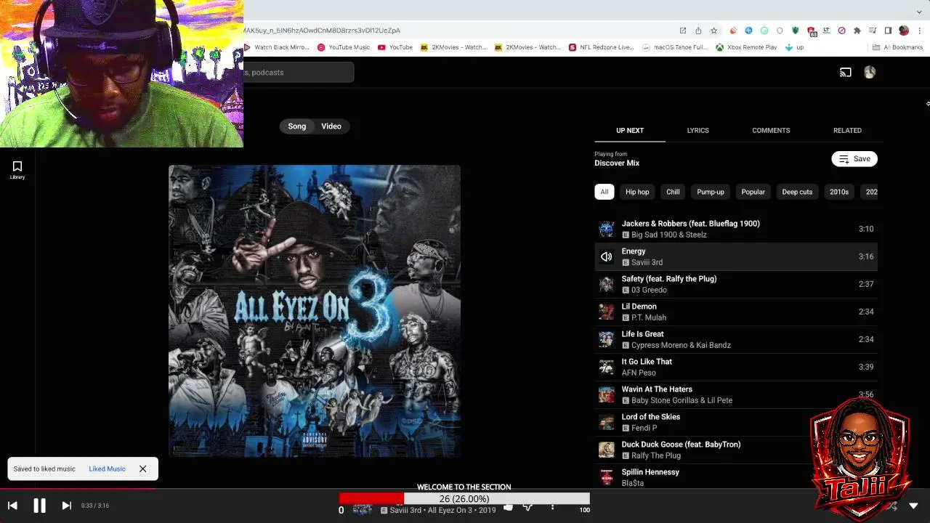930x523 pixels.
Task: Play Safety by 03 Greedo
Action: pos(736,284)
